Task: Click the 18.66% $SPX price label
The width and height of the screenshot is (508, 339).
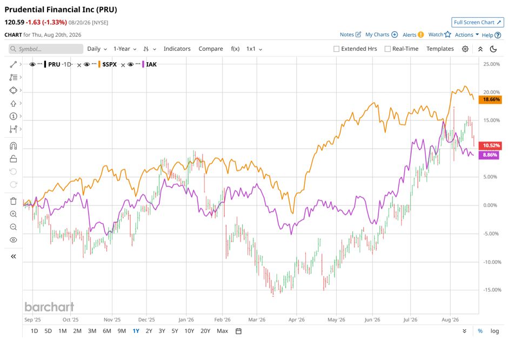Action: tap(490, 99)
